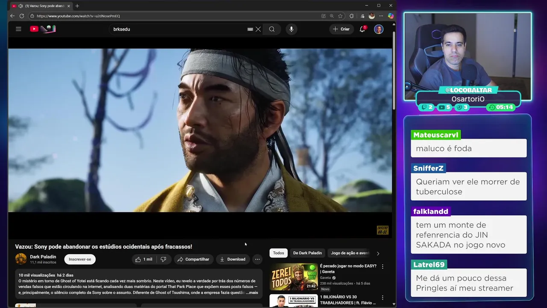Go back in the browser
547x308 pixels.
[x=12, y=16]
